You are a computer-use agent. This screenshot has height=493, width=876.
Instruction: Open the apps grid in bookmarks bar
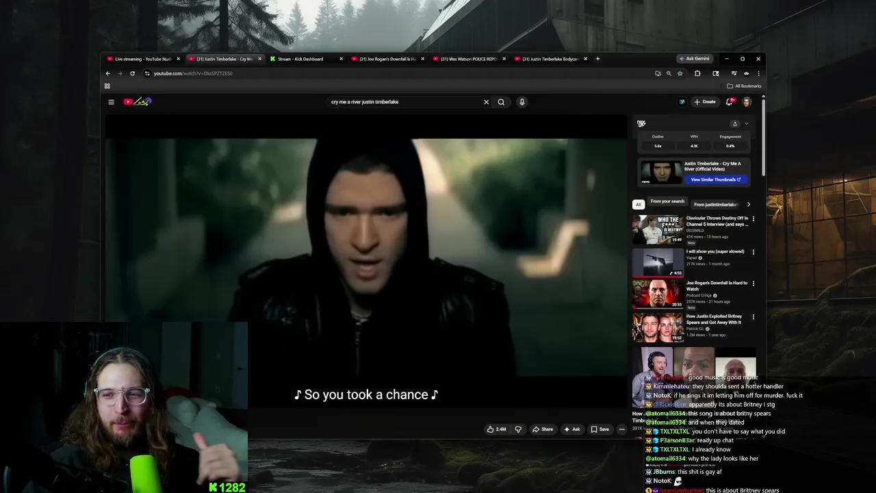[107, 86]
